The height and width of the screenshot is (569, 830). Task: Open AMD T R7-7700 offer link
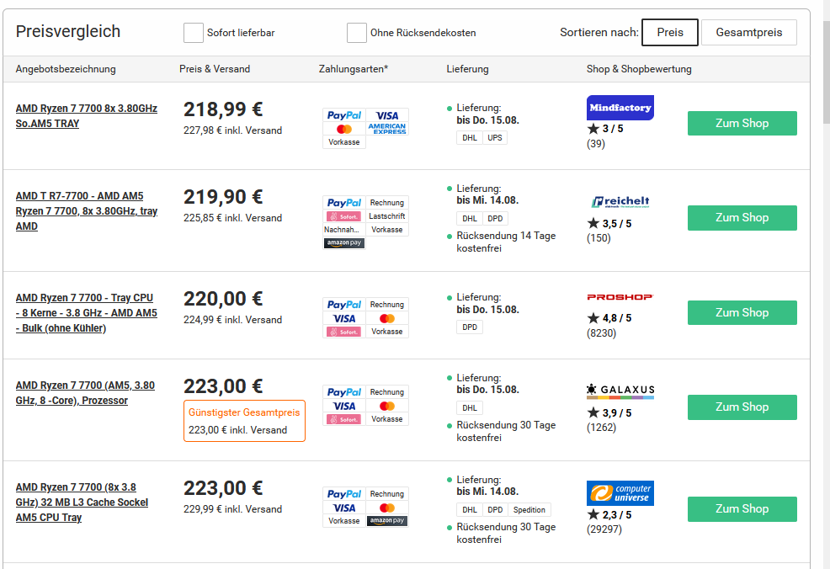point(86,211)
